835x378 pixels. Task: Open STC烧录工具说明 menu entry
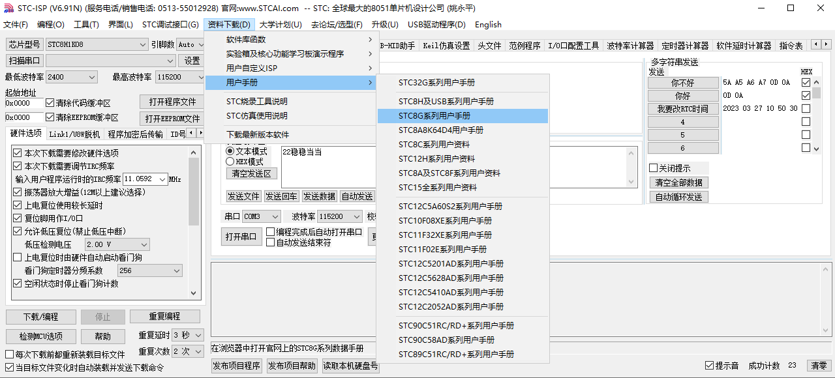(290, 102)
